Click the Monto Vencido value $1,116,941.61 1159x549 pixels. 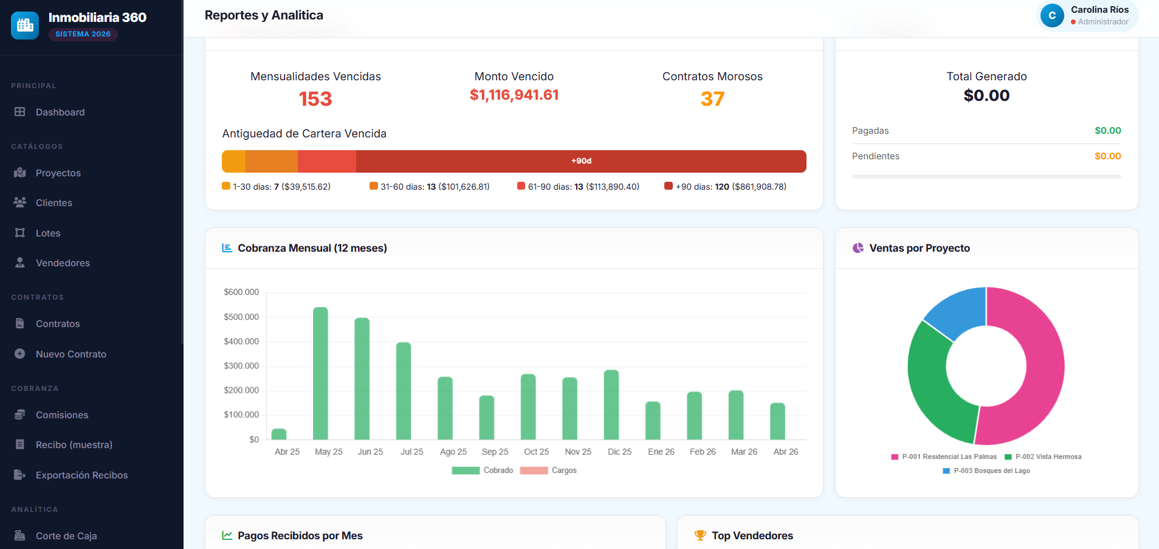coord(514,95)
